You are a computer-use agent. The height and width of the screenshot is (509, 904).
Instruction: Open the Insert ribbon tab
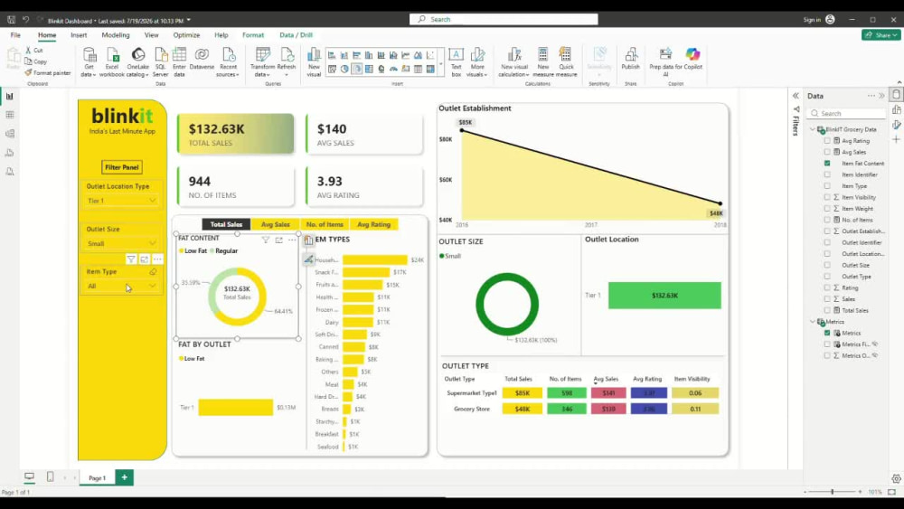click(79, 35)
